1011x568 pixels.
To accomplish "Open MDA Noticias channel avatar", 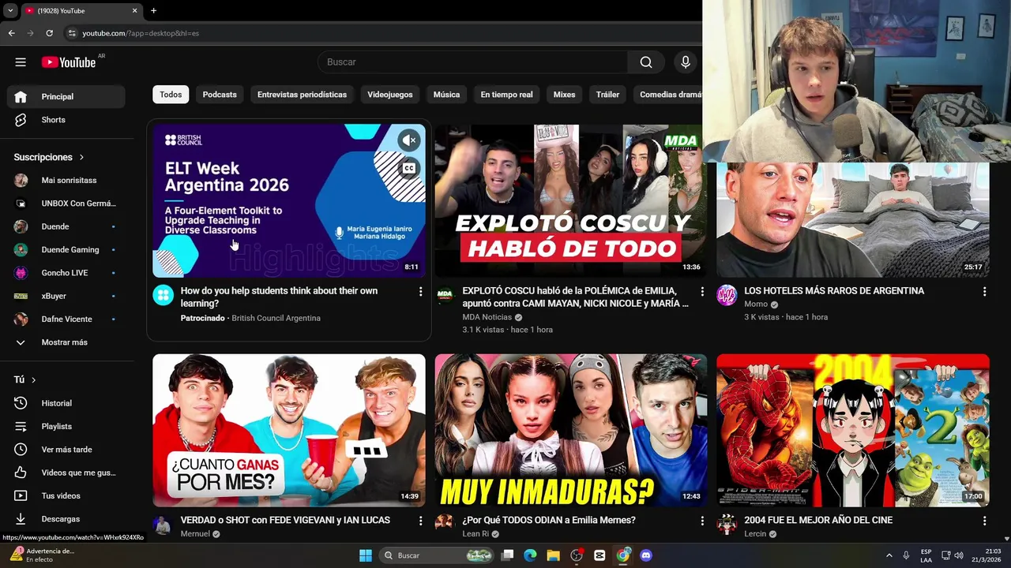I will [x=445, y=296].
